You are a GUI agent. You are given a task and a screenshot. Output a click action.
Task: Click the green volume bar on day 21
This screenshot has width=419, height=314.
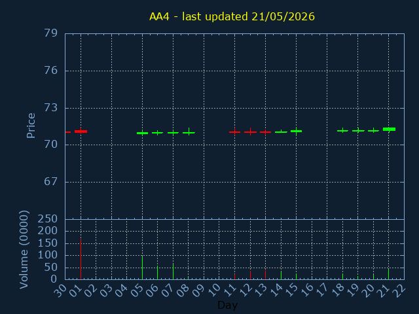(x=388, y=274)
